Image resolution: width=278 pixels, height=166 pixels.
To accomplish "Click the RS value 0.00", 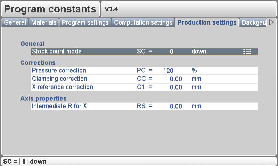I will coord(176,106).
